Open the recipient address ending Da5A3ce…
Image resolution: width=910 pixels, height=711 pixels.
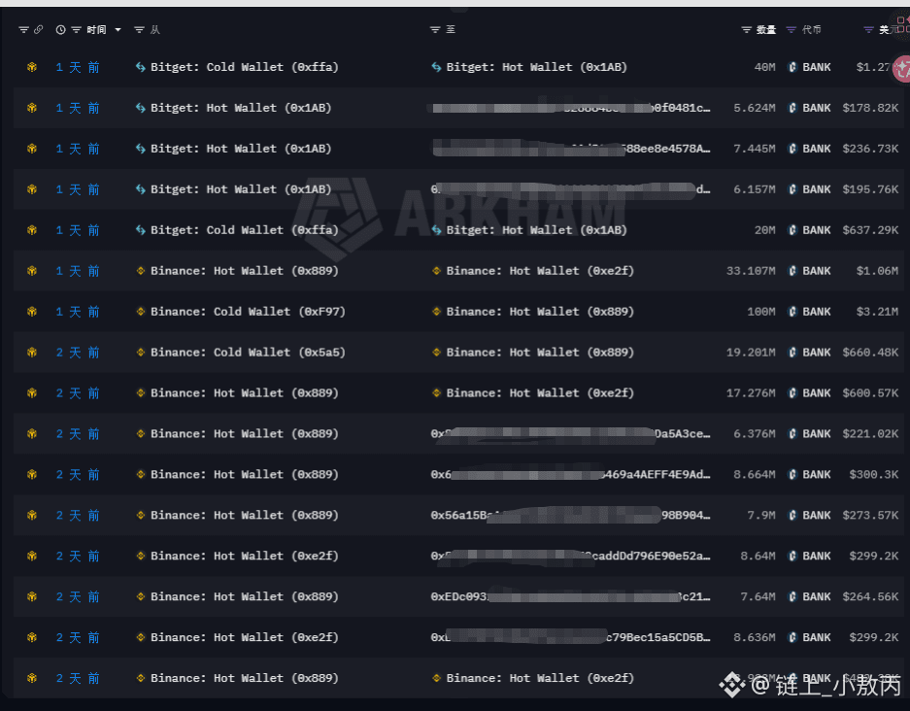(x=570, y=434)
